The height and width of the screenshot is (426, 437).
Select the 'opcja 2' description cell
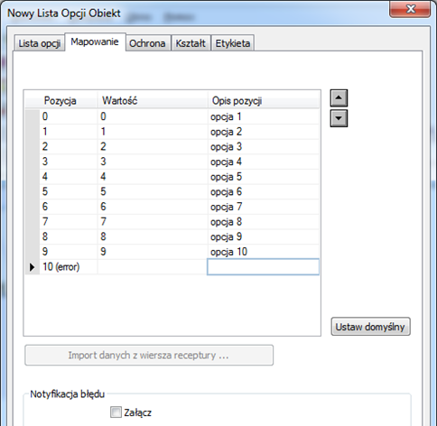(264, 132)
